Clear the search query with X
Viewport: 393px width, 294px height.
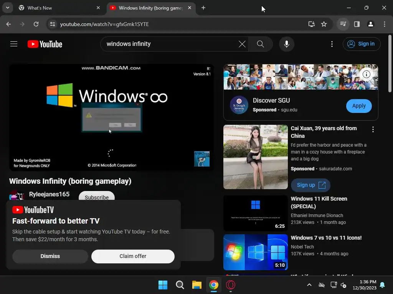[242, 44]
